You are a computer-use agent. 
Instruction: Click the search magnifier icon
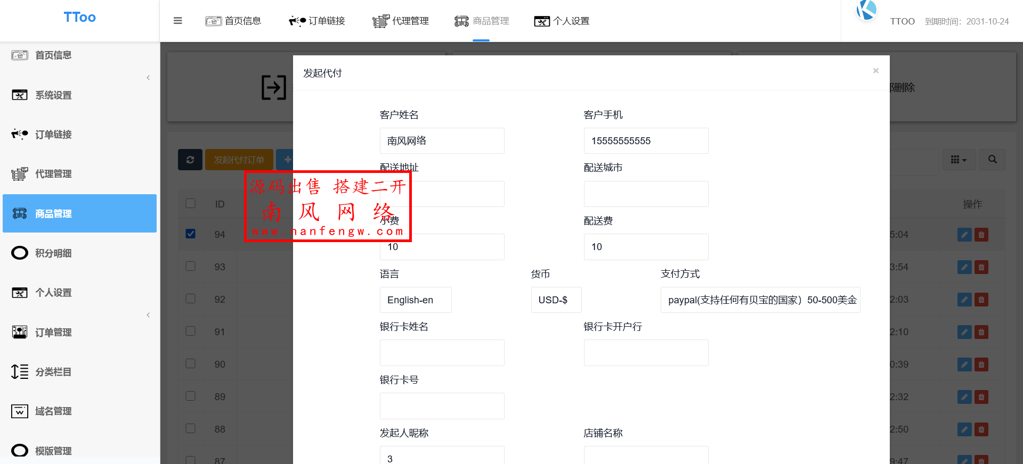pos(992,160)
